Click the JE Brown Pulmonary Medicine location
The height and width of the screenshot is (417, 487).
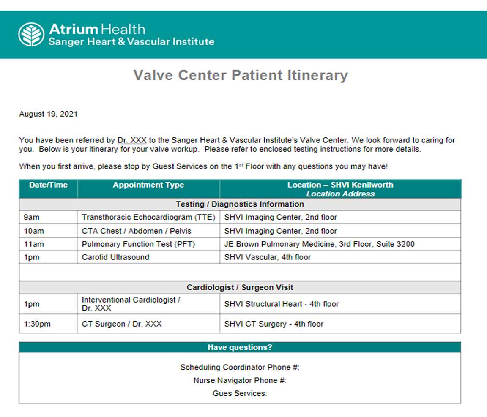tap(319, 244)
